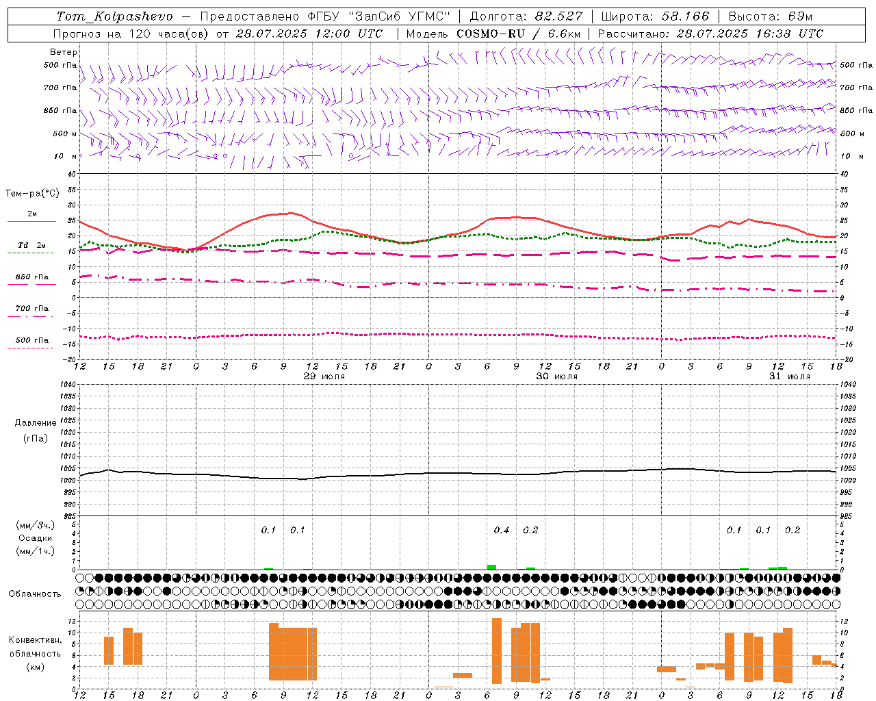Click the 'Рассчитано: 28.07.2025 16:38 UTC' timestamp
Viewport: 876px width, 701px height.
710,34
